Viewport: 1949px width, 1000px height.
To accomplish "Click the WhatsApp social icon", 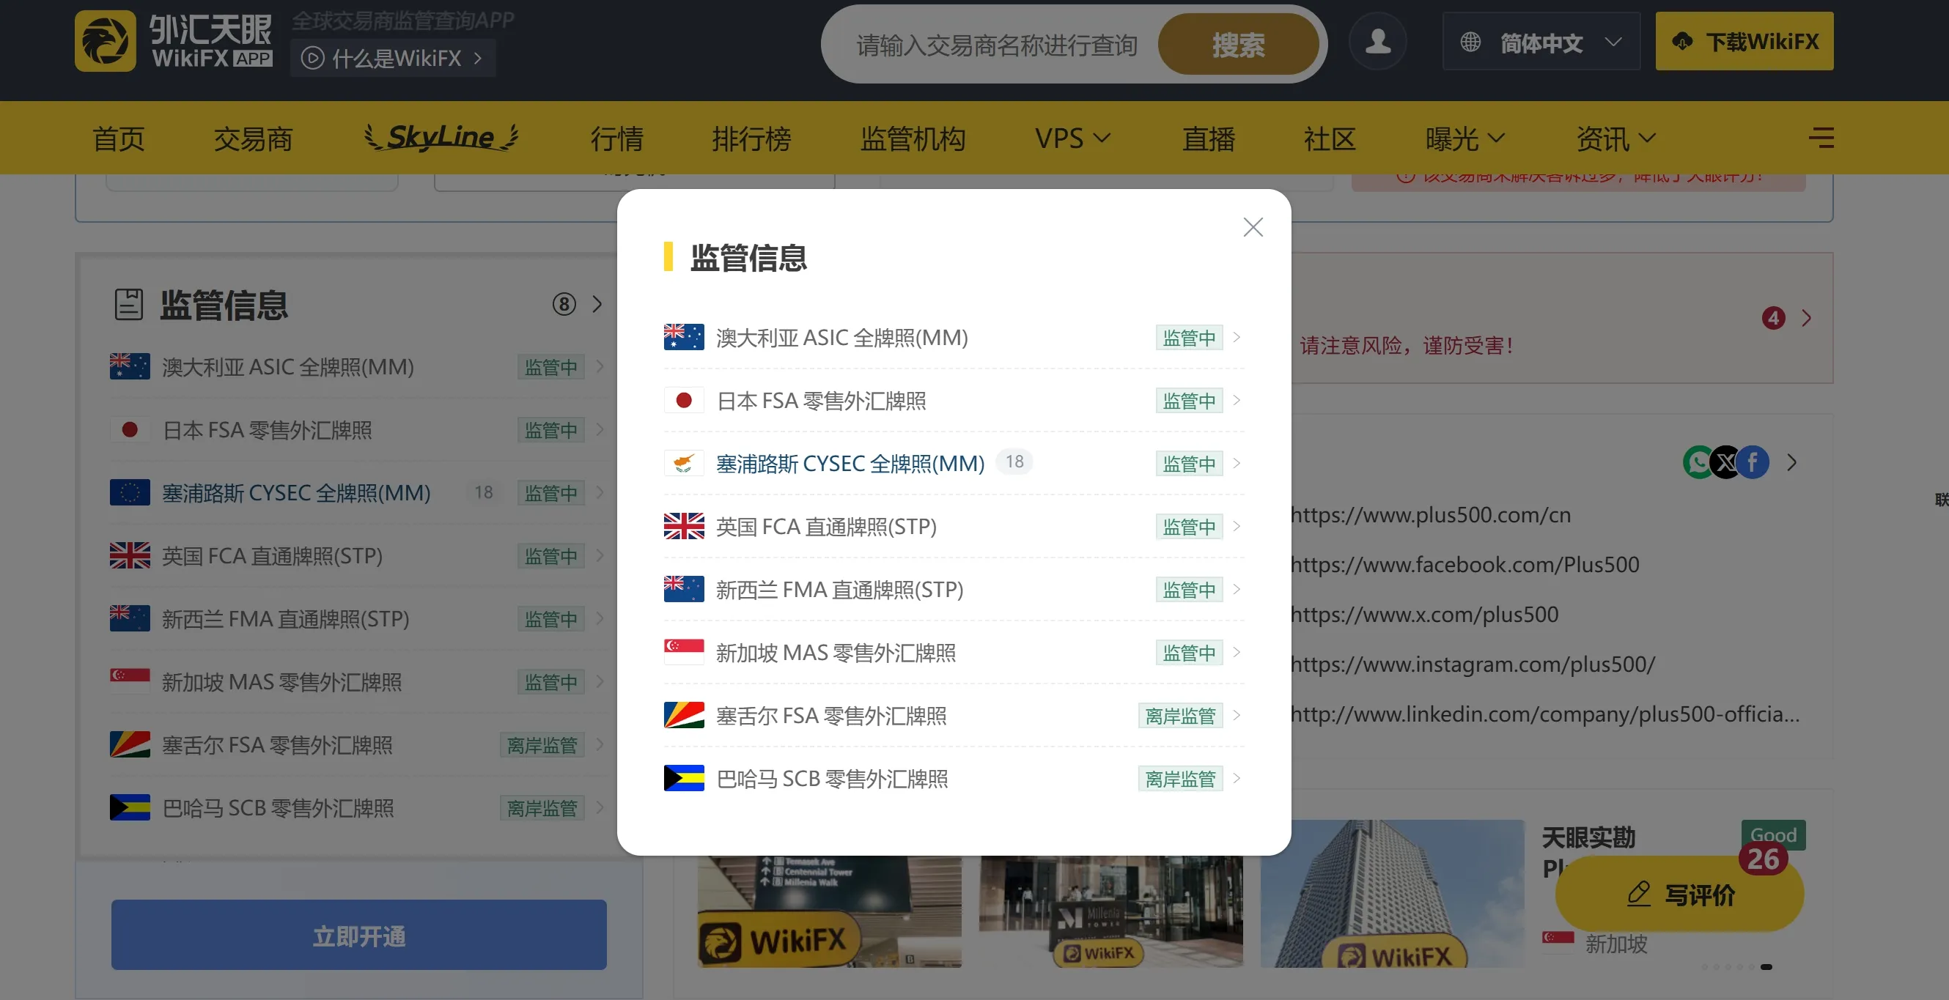I will tap(1697, 462).
